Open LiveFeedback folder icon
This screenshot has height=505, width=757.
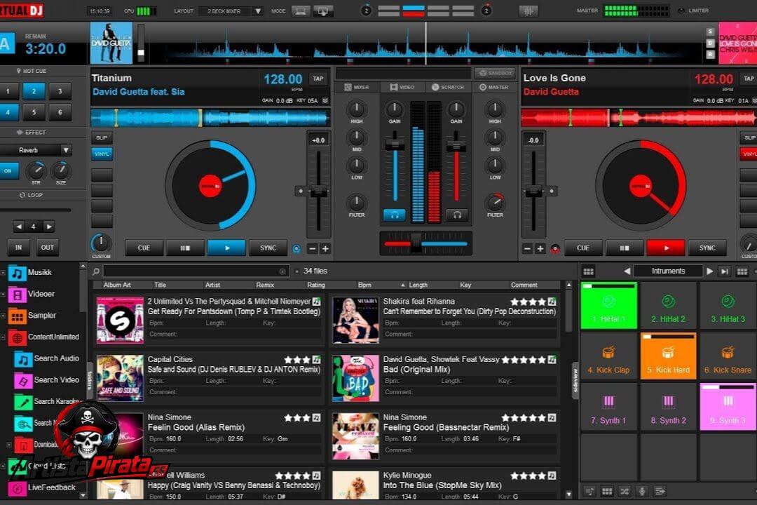17,488
